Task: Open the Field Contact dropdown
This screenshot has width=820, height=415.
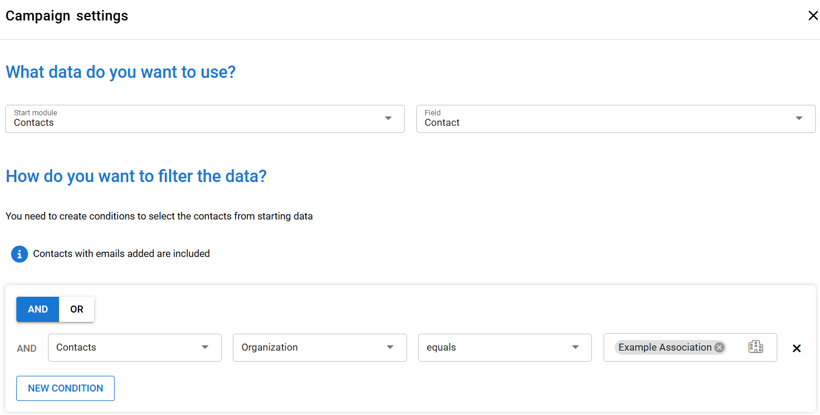Action: (x=602, y=119)
